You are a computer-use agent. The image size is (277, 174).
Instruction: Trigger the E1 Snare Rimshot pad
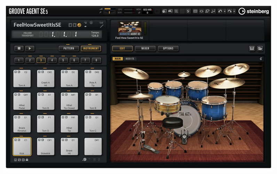(x=22, y=124)
